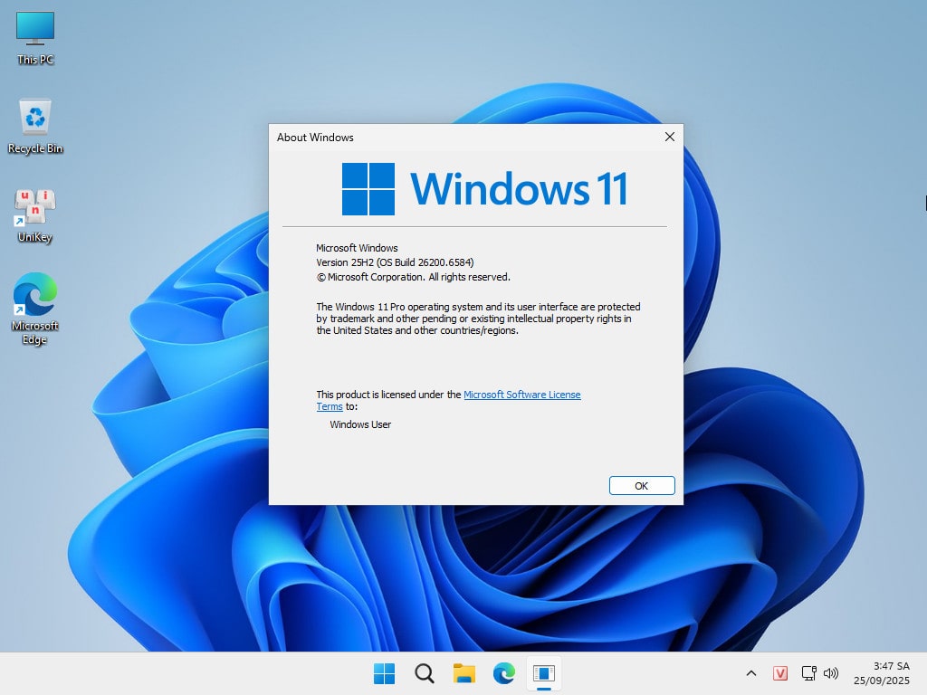Open the Start menu from taskbar
This screenshot has height=695, width=927.
384,673
